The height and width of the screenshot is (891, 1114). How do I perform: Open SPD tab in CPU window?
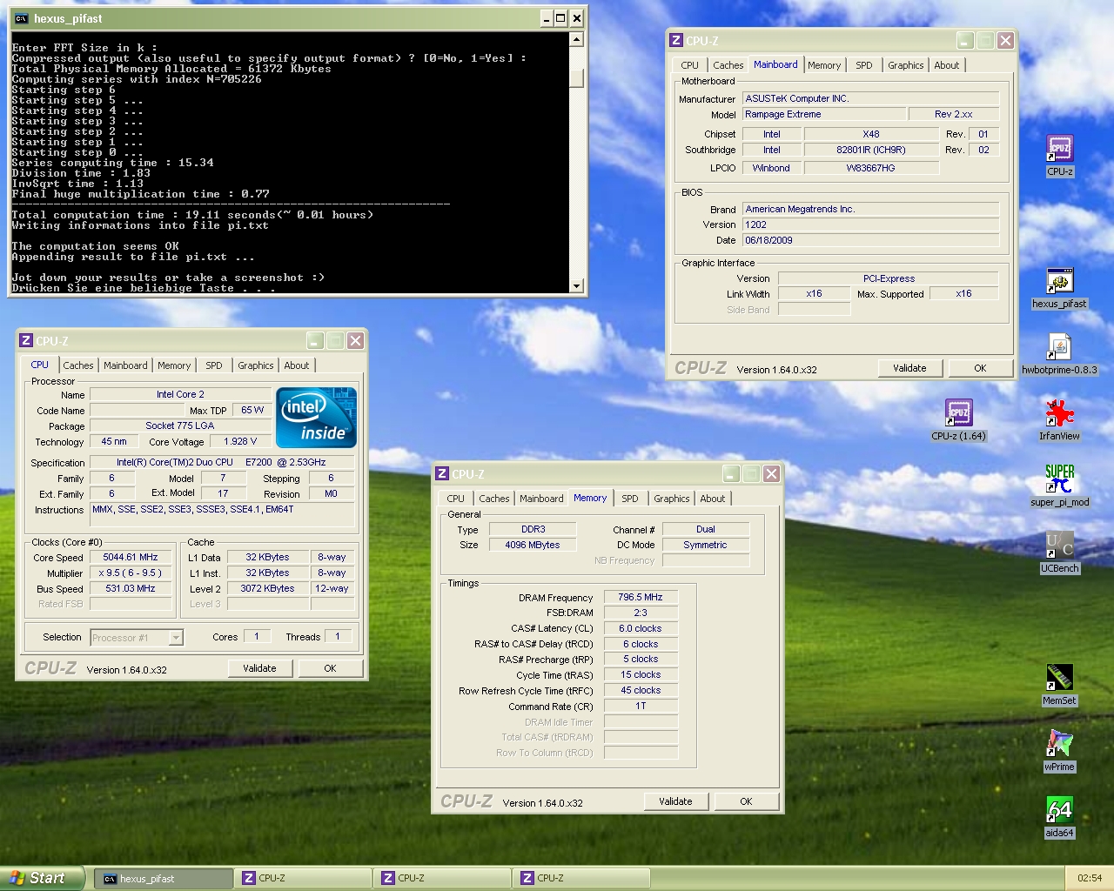pos(214,365)
